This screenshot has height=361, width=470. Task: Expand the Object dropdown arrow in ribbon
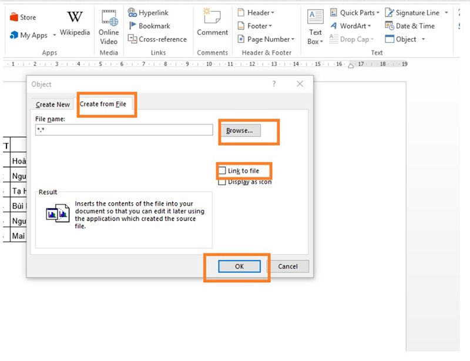tap(423, 39)
